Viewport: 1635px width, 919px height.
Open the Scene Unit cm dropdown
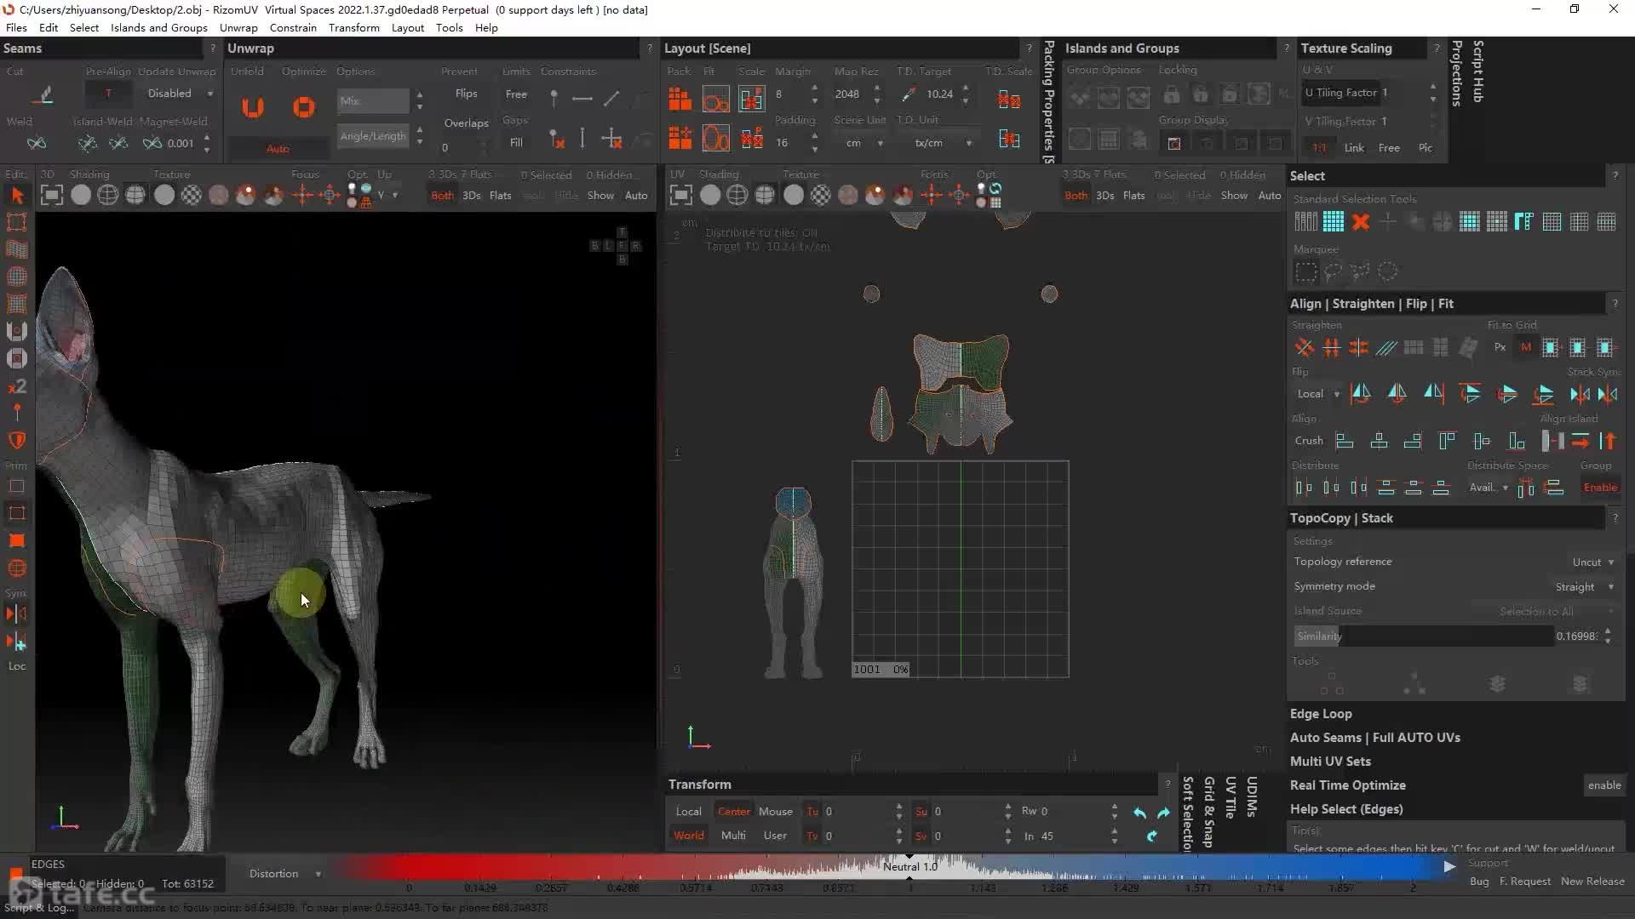coord(863,143)
